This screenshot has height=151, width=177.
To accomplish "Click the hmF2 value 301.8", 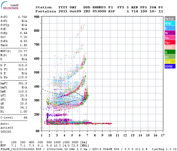I will tap(23, 84).
